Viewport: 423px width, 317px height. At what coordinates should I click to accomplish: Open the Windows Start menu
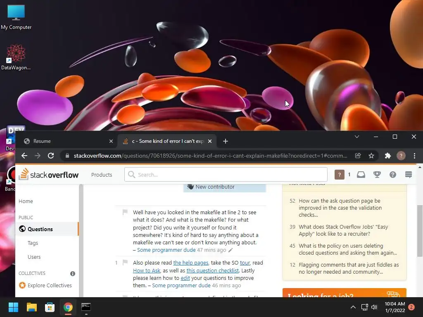(x=13, y=307)
